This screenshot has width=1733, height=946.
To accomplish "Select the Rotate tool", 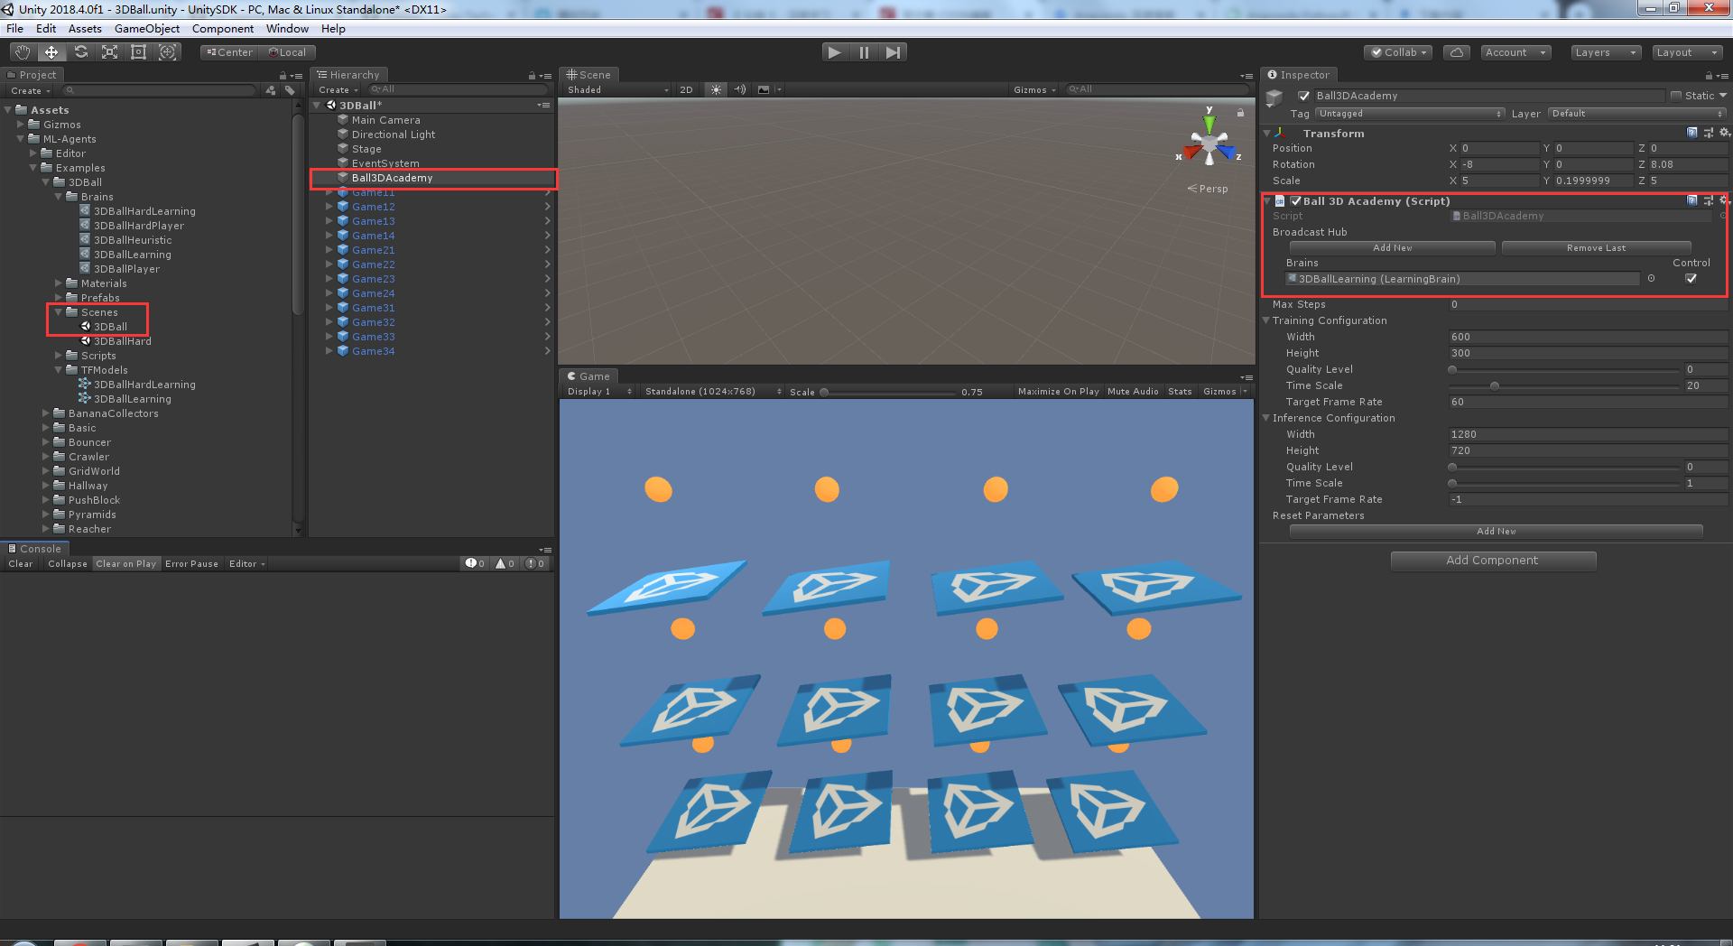I will (x=81, y=51).
